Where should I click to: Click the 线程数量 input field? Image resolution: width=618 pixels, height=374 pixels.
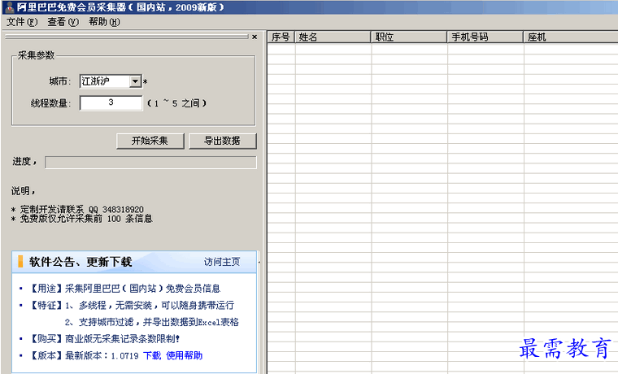tap(111, 103)
